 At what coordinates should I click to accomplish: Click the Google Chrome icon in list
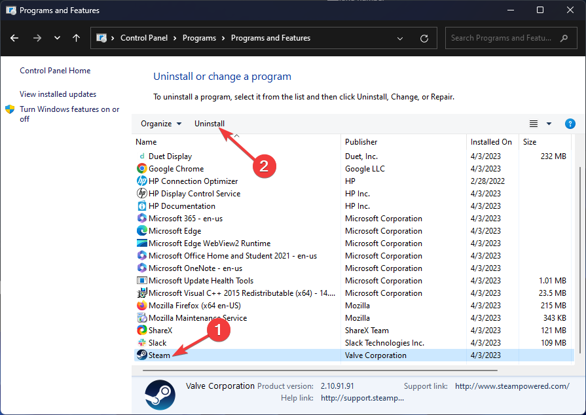(141, 168)
